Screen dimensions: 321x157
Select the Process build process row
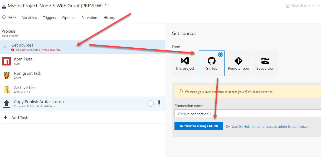82,33
